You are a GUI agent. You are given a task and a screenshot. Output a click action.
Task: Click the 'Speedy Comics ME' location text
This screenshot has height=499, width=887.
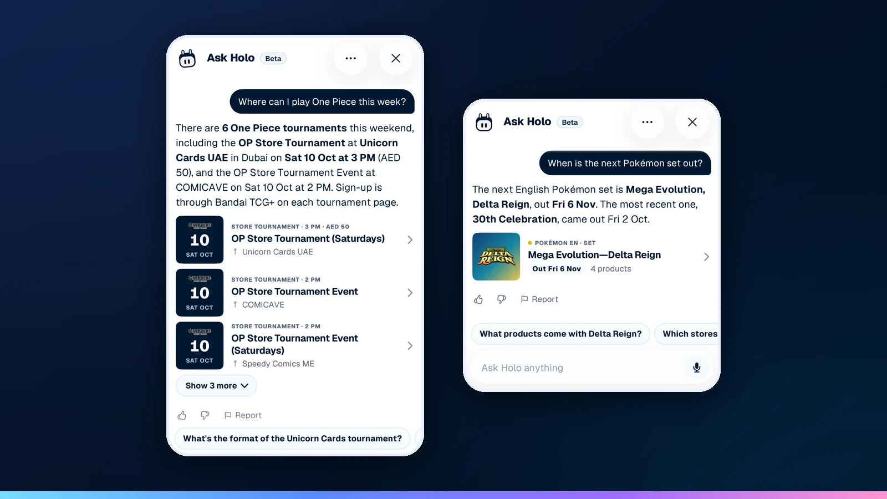278,364
